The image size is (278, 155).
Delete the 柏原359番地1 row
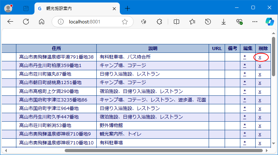click(260, 66)
